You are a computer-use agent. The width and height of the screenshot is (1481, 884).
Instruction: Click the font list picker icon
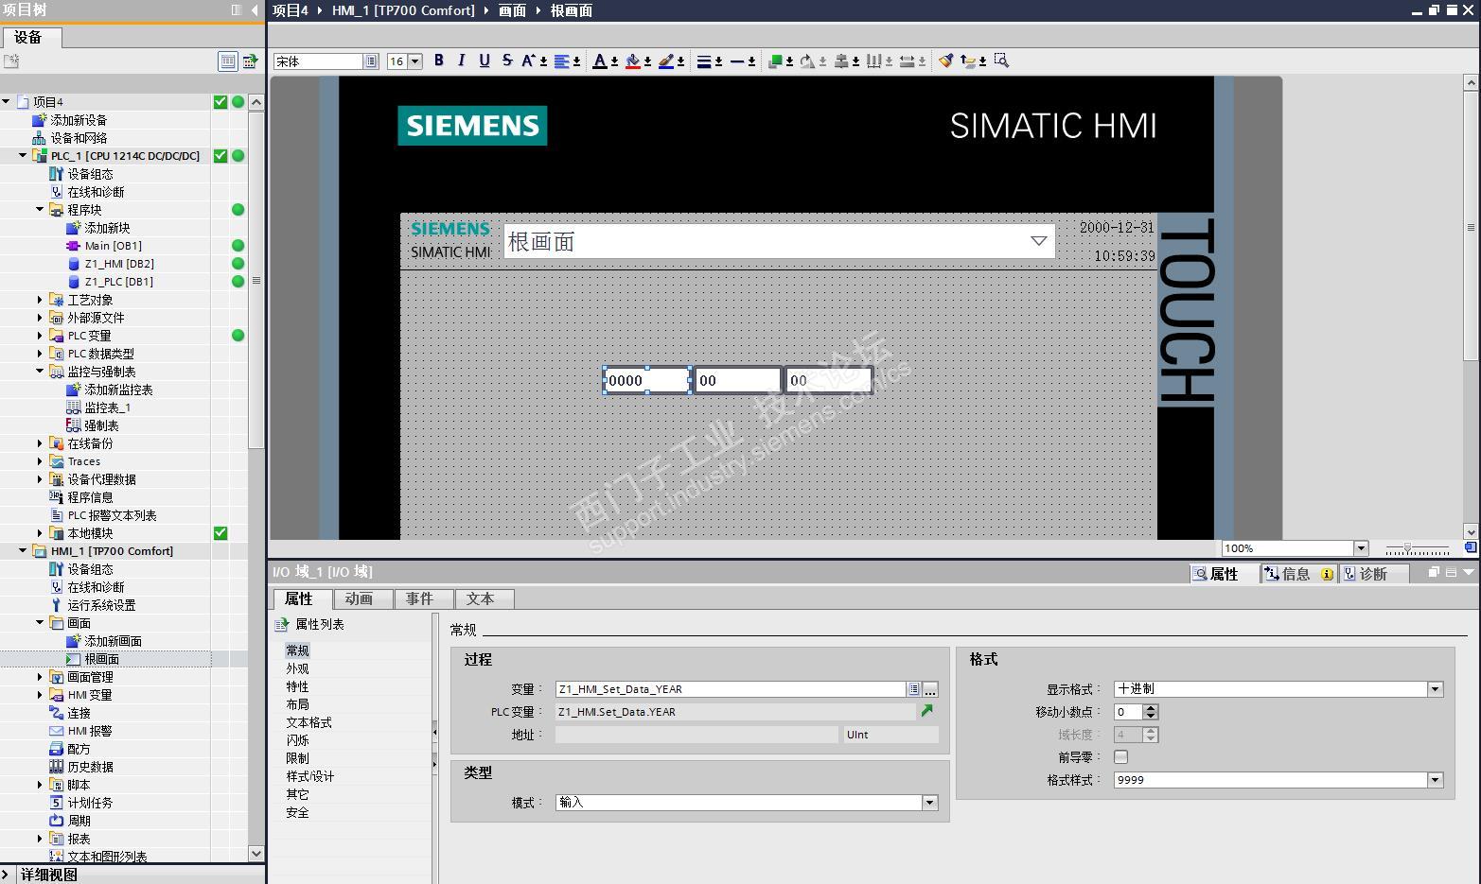pos(371,61)
